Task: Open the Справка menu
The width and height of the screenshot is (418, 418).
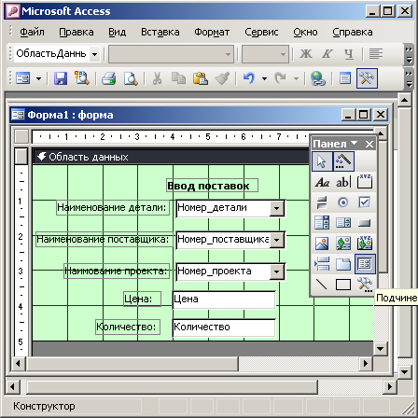Action: point(353,32)
